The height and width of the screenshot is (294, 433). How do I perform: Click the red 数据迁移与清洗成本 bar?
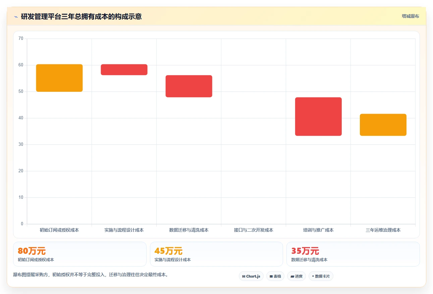tap(189, 86)
